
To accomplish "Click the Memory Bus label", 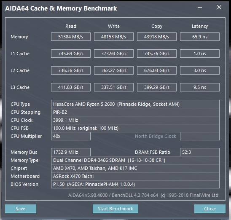I will tap(24, 152).
